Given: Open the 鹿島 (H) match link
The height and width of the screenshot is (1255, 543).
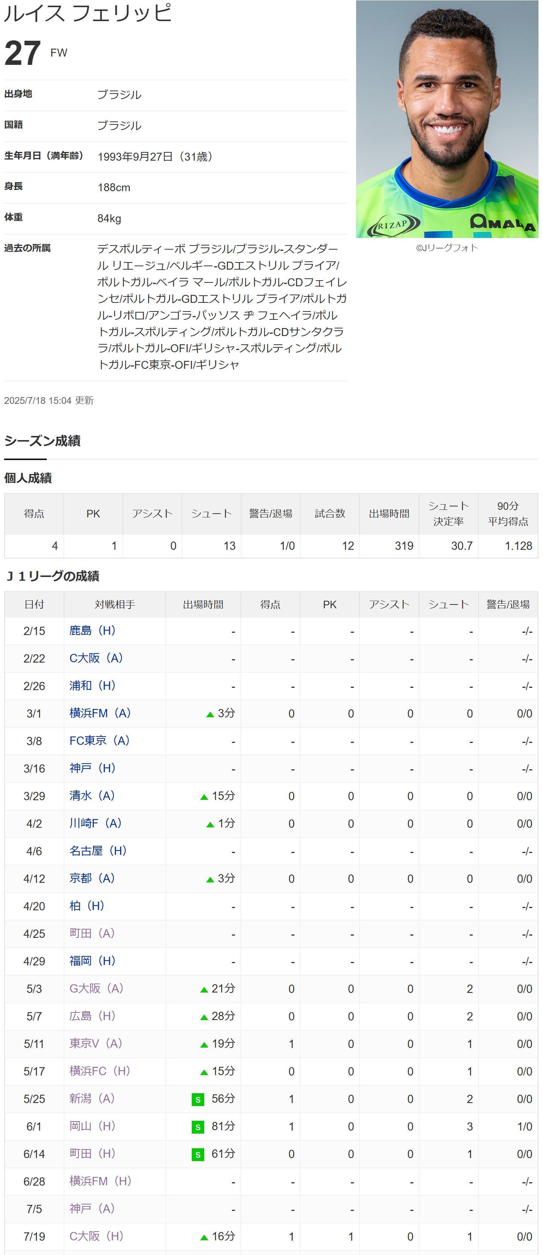Looking at the screenshot, I should point(92,631).
